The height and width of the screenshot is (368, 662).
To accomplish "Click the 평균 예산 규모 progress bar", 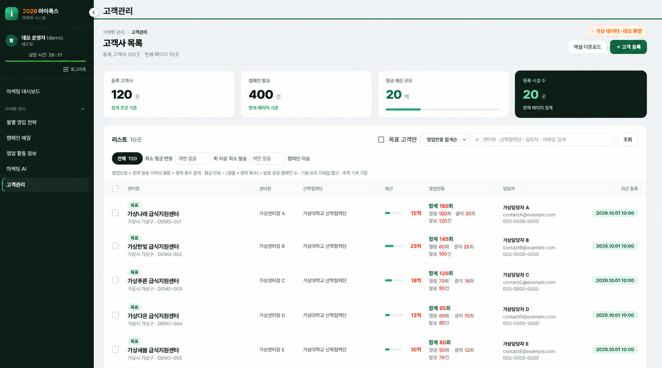I will (x=443, y=109).
